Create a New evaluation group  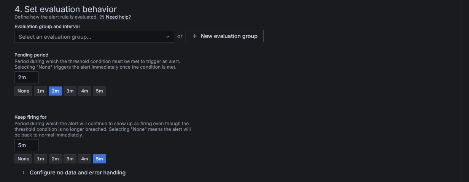click(224, 36)
